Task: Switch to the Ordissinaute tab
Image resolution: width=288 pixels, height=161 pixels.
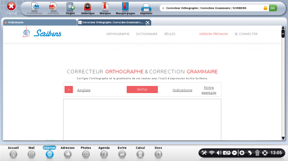Action: [x=40, y=22]
